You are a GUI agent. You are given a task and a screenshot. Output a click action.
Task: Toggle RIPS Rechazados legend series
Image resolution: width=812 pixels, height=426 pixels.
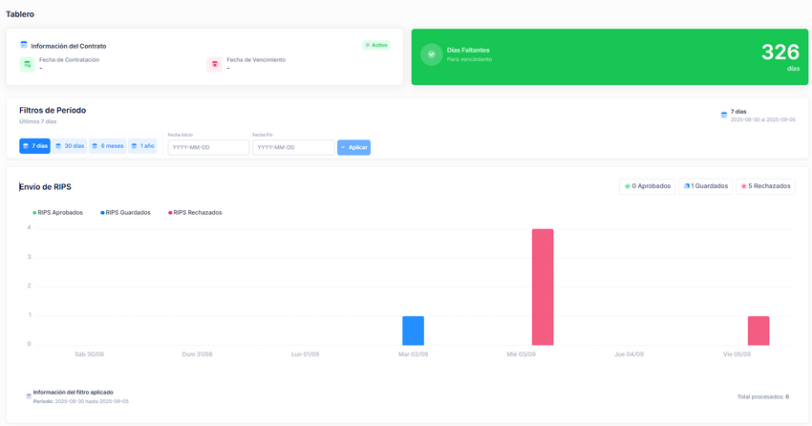pyautogui.click(x=195, y=212)
